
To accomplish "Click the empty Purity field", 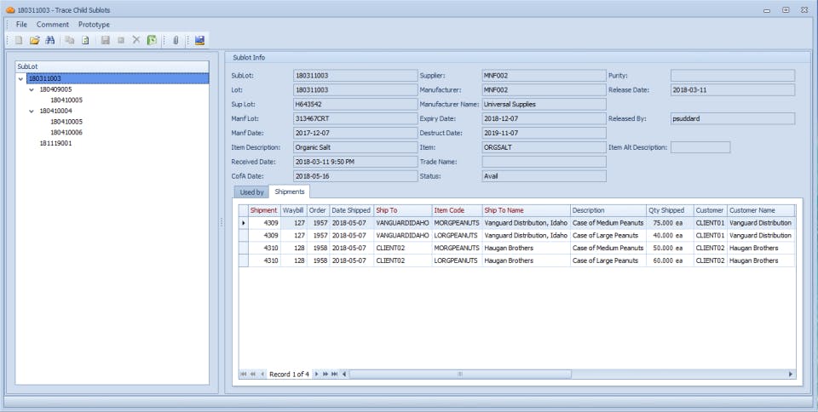I will pyautogui.click(x=733, y=76).
